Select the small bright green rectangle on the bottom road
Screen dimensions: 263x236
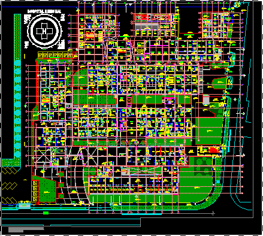(x=46, y=213)
